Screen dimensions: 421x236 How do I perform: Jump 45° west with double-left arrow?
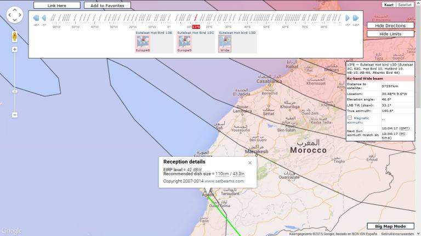(36, 18)
